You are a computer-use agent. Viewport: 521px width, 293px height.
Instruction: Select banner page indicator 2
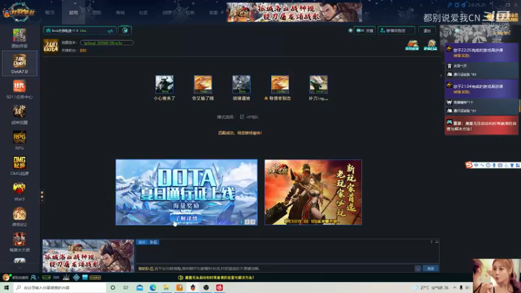[247, 222]
